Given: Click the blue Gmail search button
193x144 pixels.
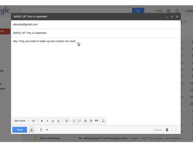Looking at the screenshot, I should pos(138,11).
